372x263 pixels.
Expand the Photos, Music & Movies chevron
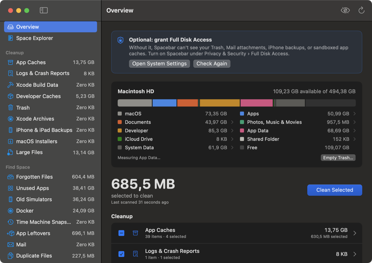[354, 122]
